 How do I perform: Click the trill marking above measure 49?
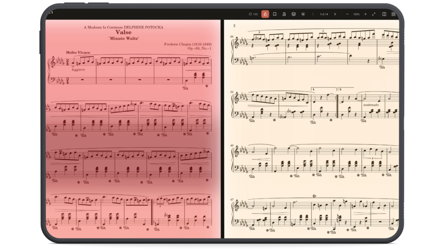[314, 196]
